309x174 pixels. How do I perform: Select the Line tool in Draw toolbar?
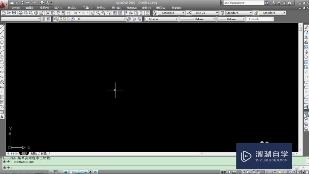[x=2, y=27]
